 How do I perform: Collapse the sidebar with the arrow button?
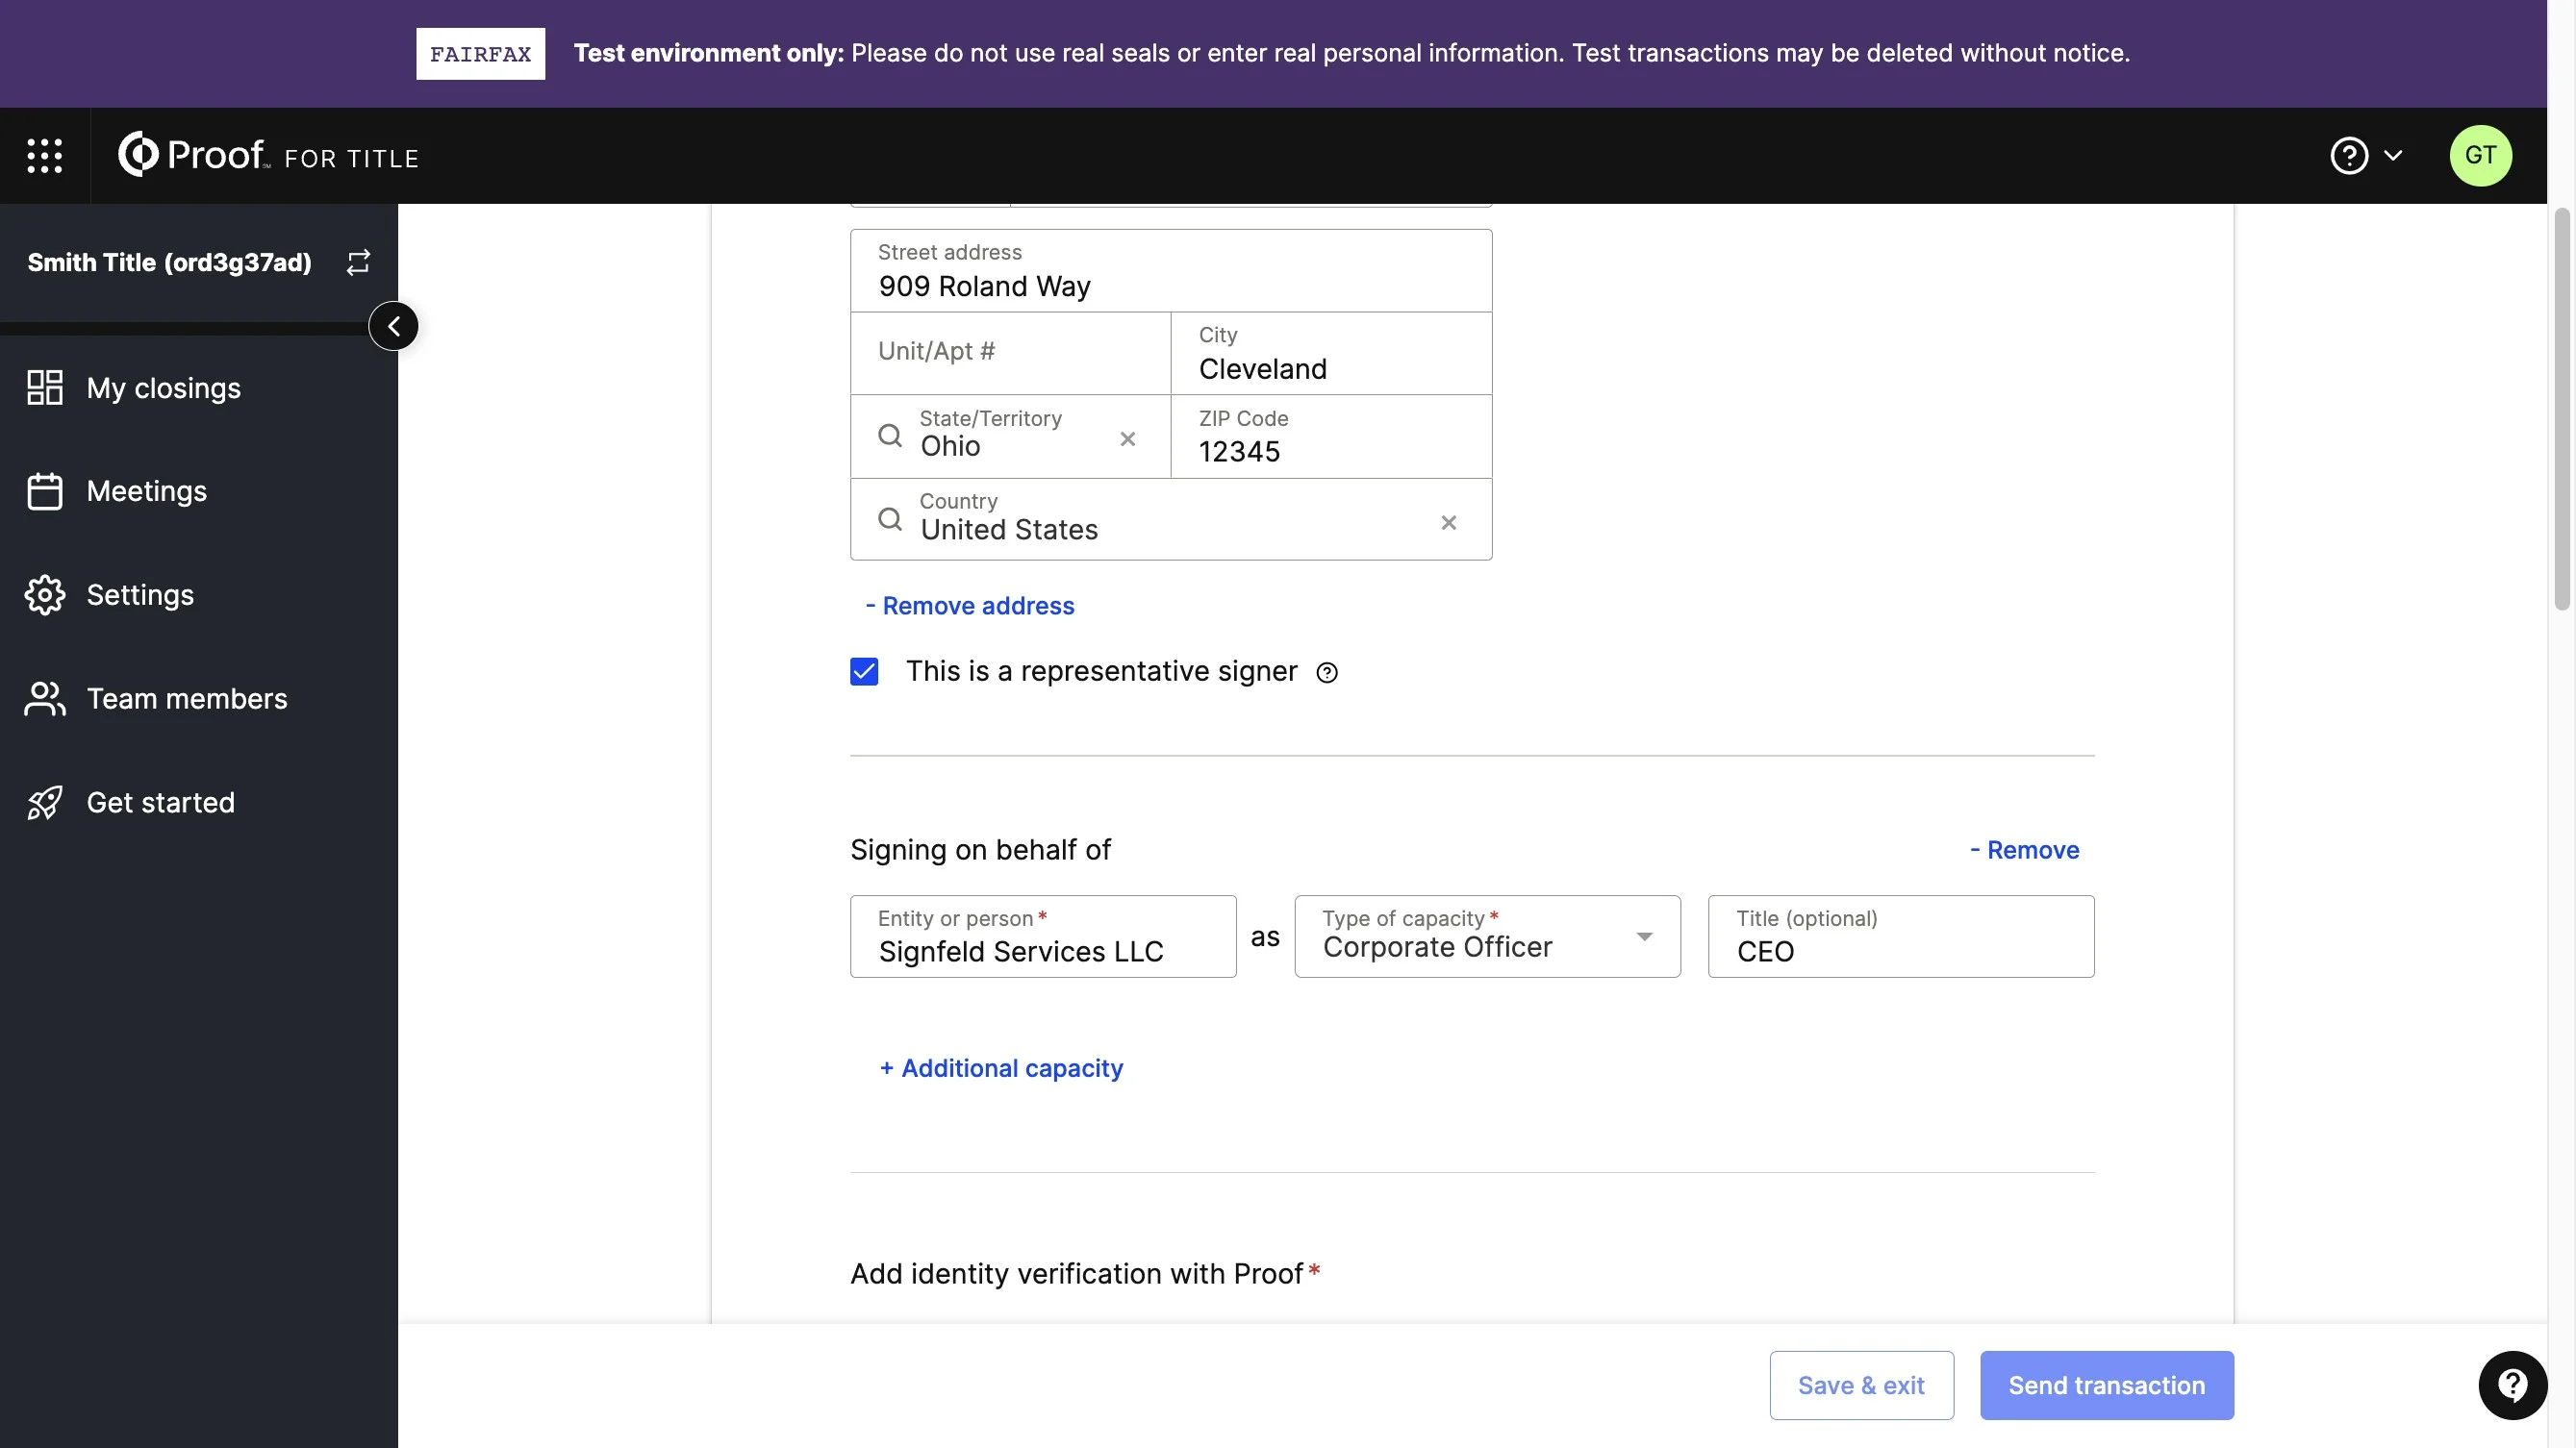(393, 326)
